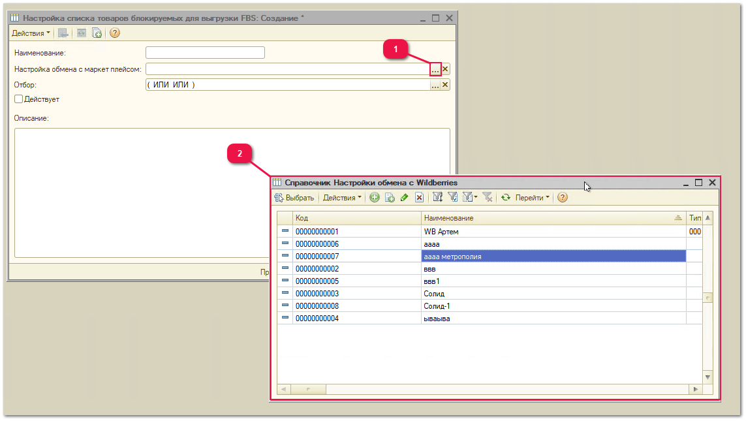Minimize the FBS settings window
Viewport: 746px width, 421px height.
click(422, 18)
